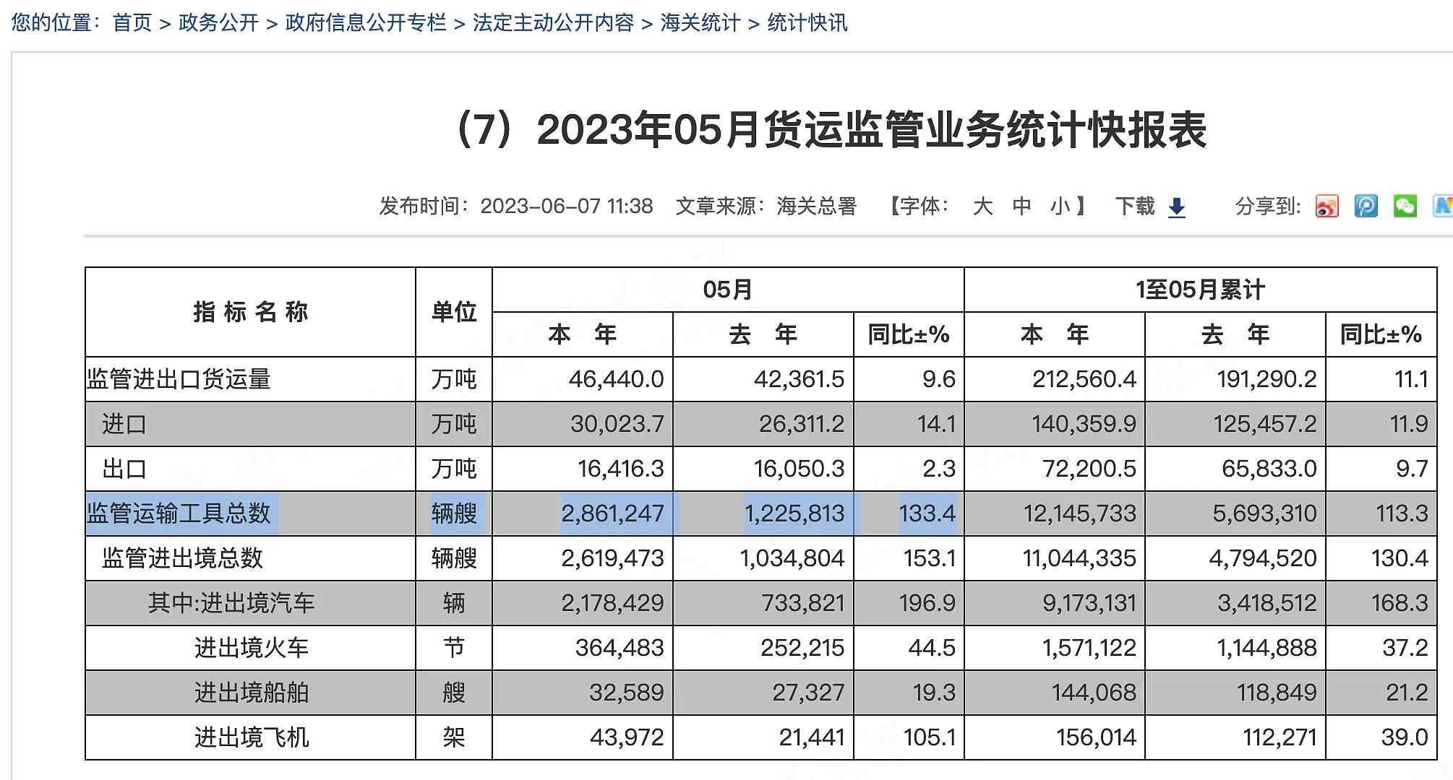1453x780 pixels.
Task: Click the 下载 text link
Action: (x=1135, y=207)
